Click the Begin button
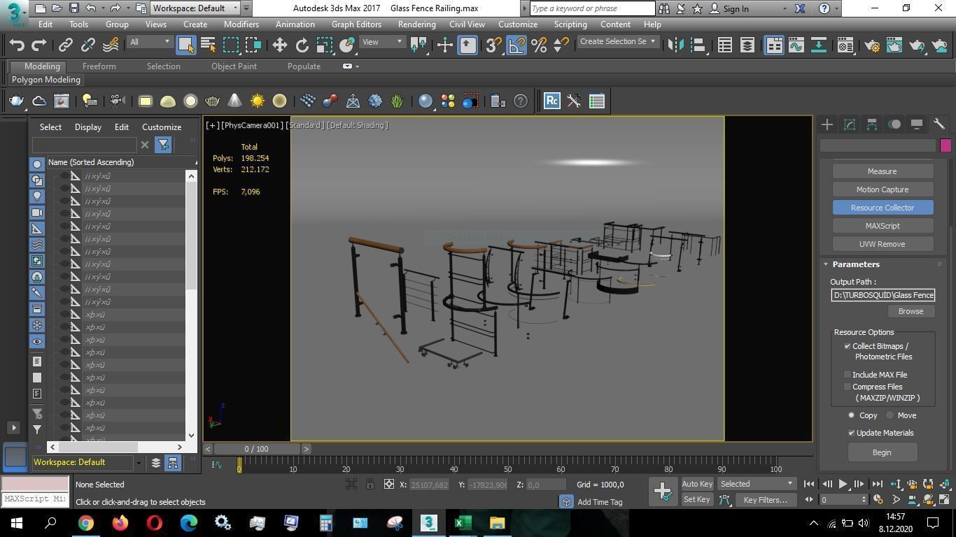 882,452
